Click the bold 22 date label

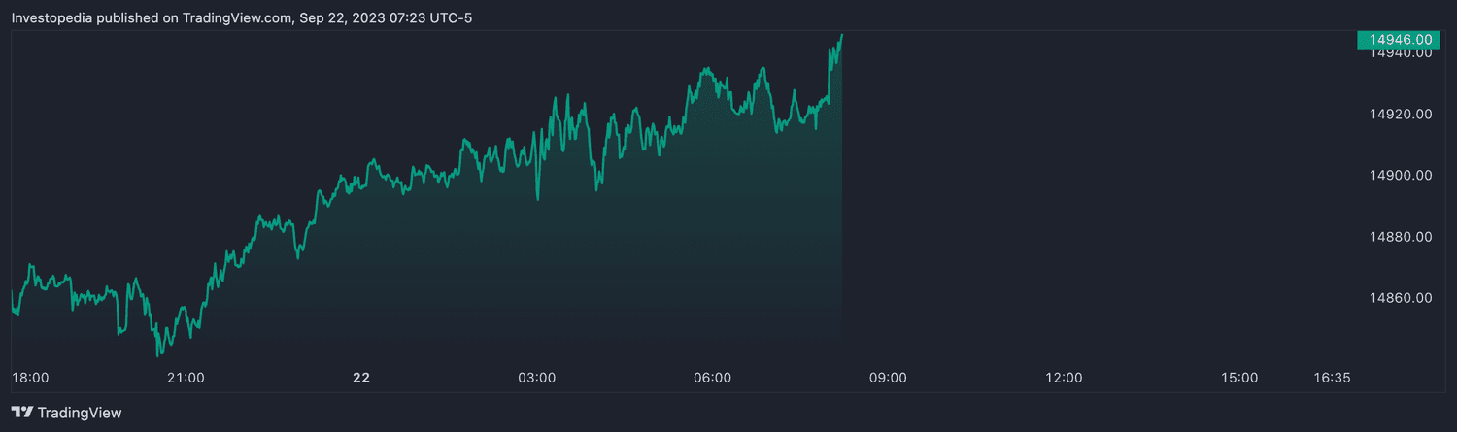(360, 378)
